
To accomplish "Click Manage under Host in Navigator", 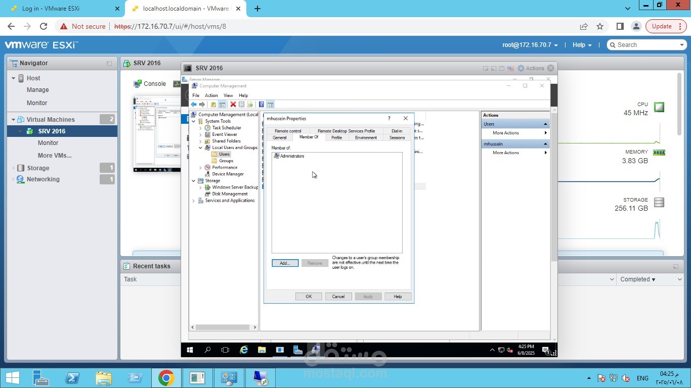I will coord(38,90).
